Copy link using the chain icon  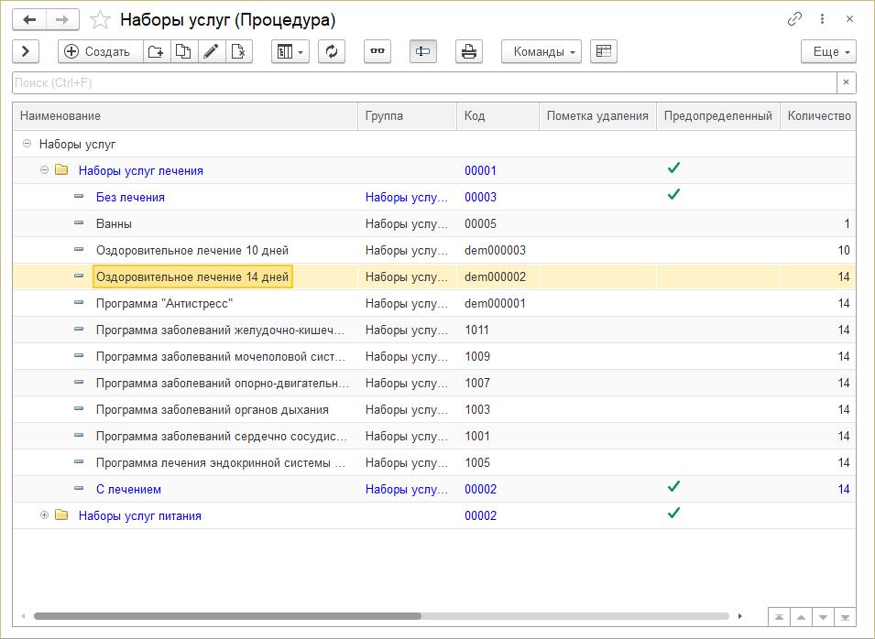click(794, 19)
